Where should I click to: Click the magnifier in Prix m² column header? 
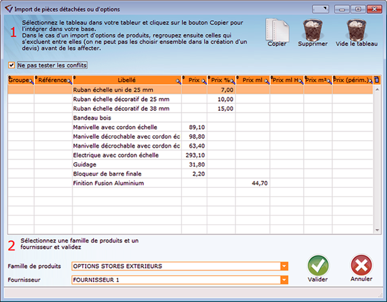click(329, 81)
